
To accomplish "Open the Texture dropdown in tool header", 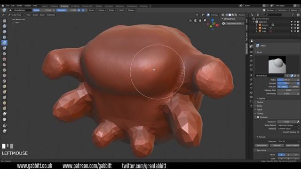I will [x=103, y=10].
